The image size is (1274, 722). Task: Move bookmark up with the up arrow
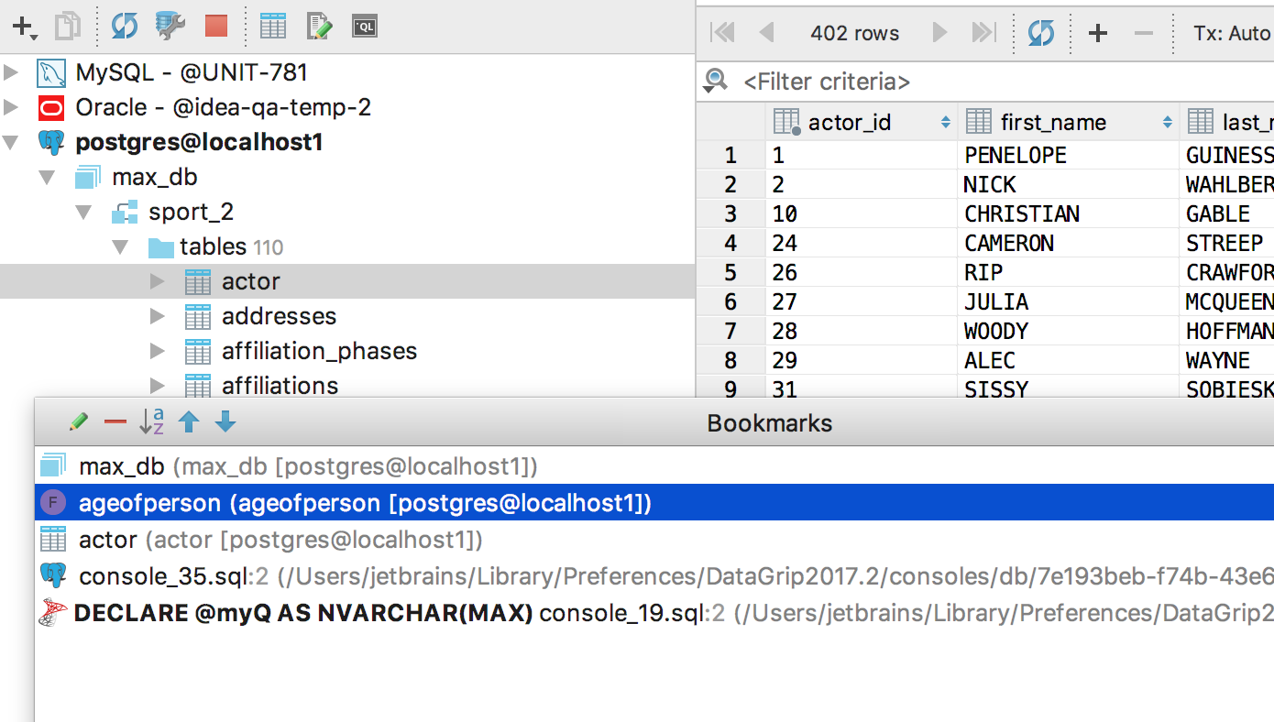pyautogui.click(x=189, y=422)
